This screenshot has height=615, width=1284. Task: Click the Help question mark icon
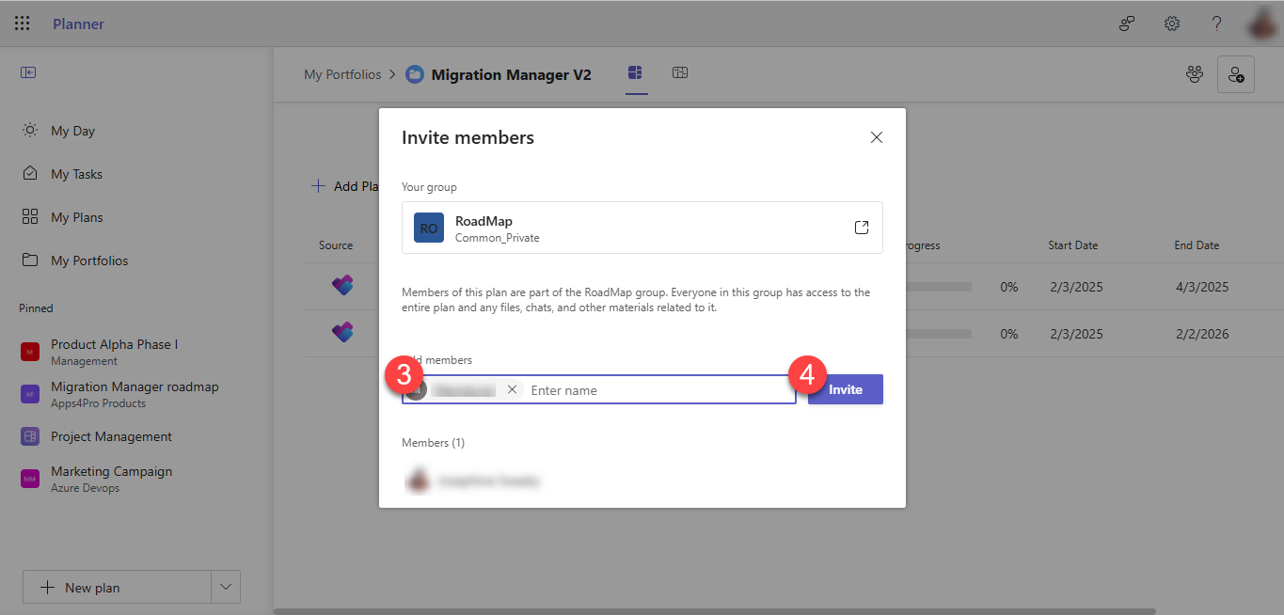pyautogui.click(x=1216, y=24)
